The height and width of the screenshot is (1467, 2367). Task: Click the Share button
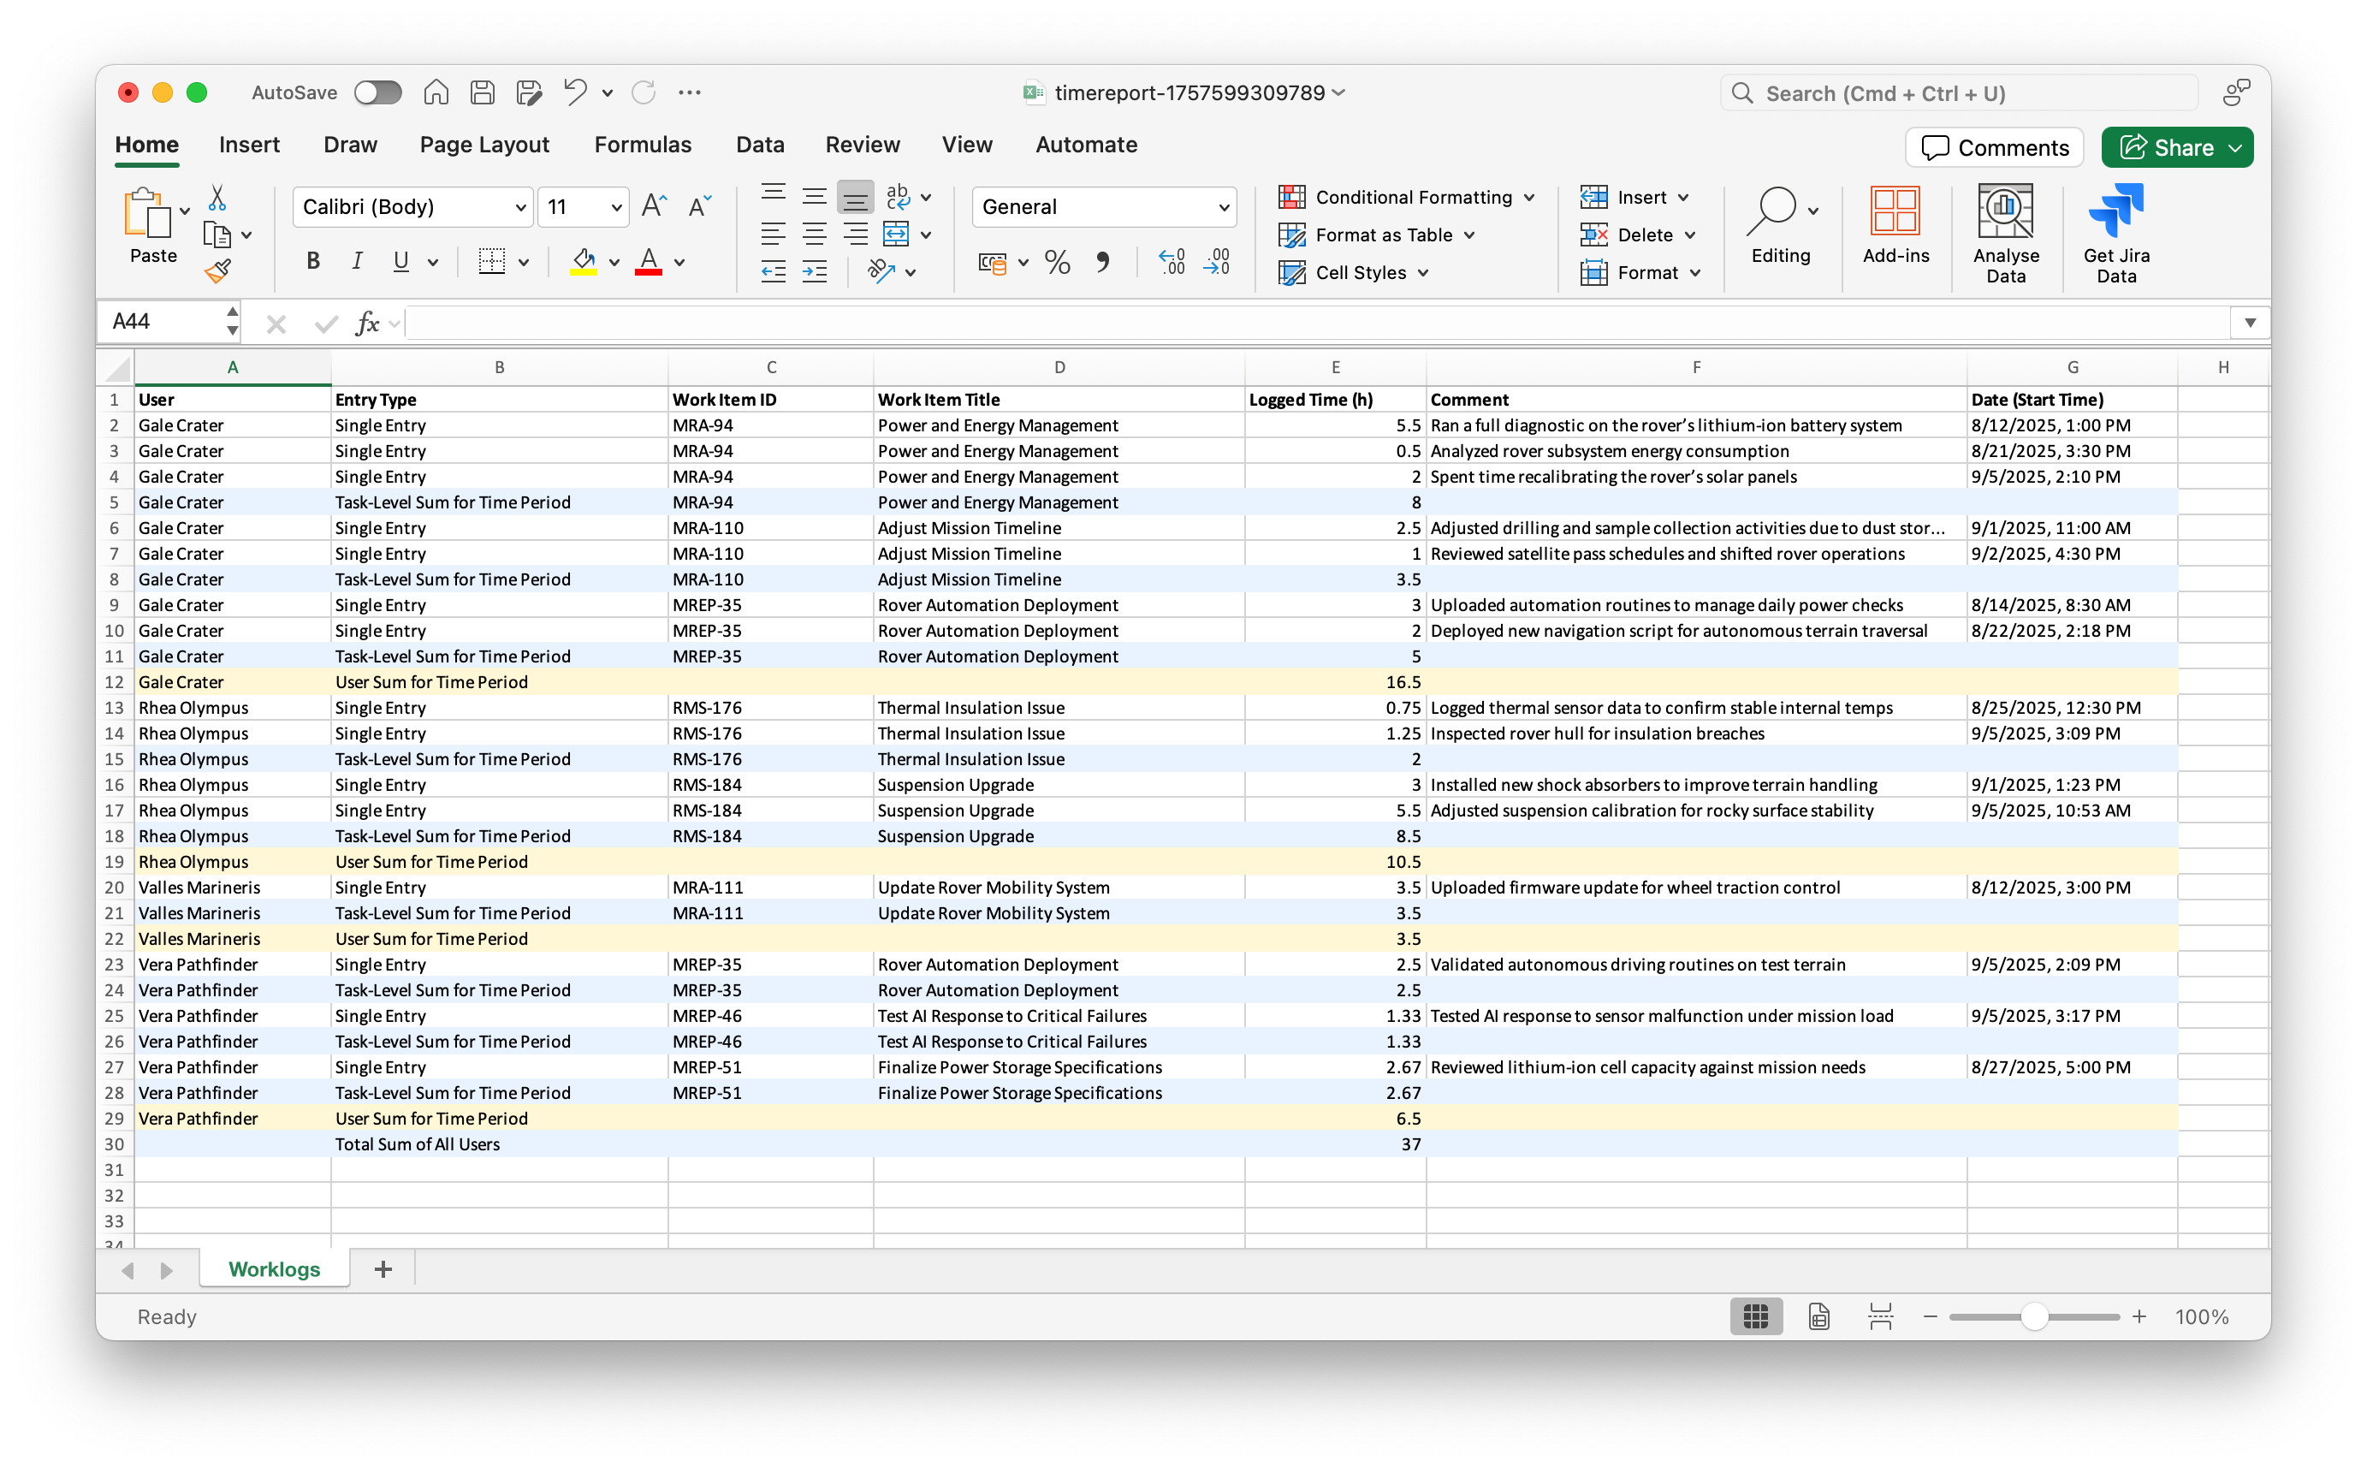click(x=2176, y=147)
